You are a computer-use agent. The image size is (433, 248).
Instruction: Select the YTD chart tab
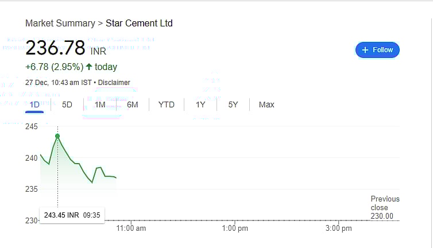pos(166,104)
